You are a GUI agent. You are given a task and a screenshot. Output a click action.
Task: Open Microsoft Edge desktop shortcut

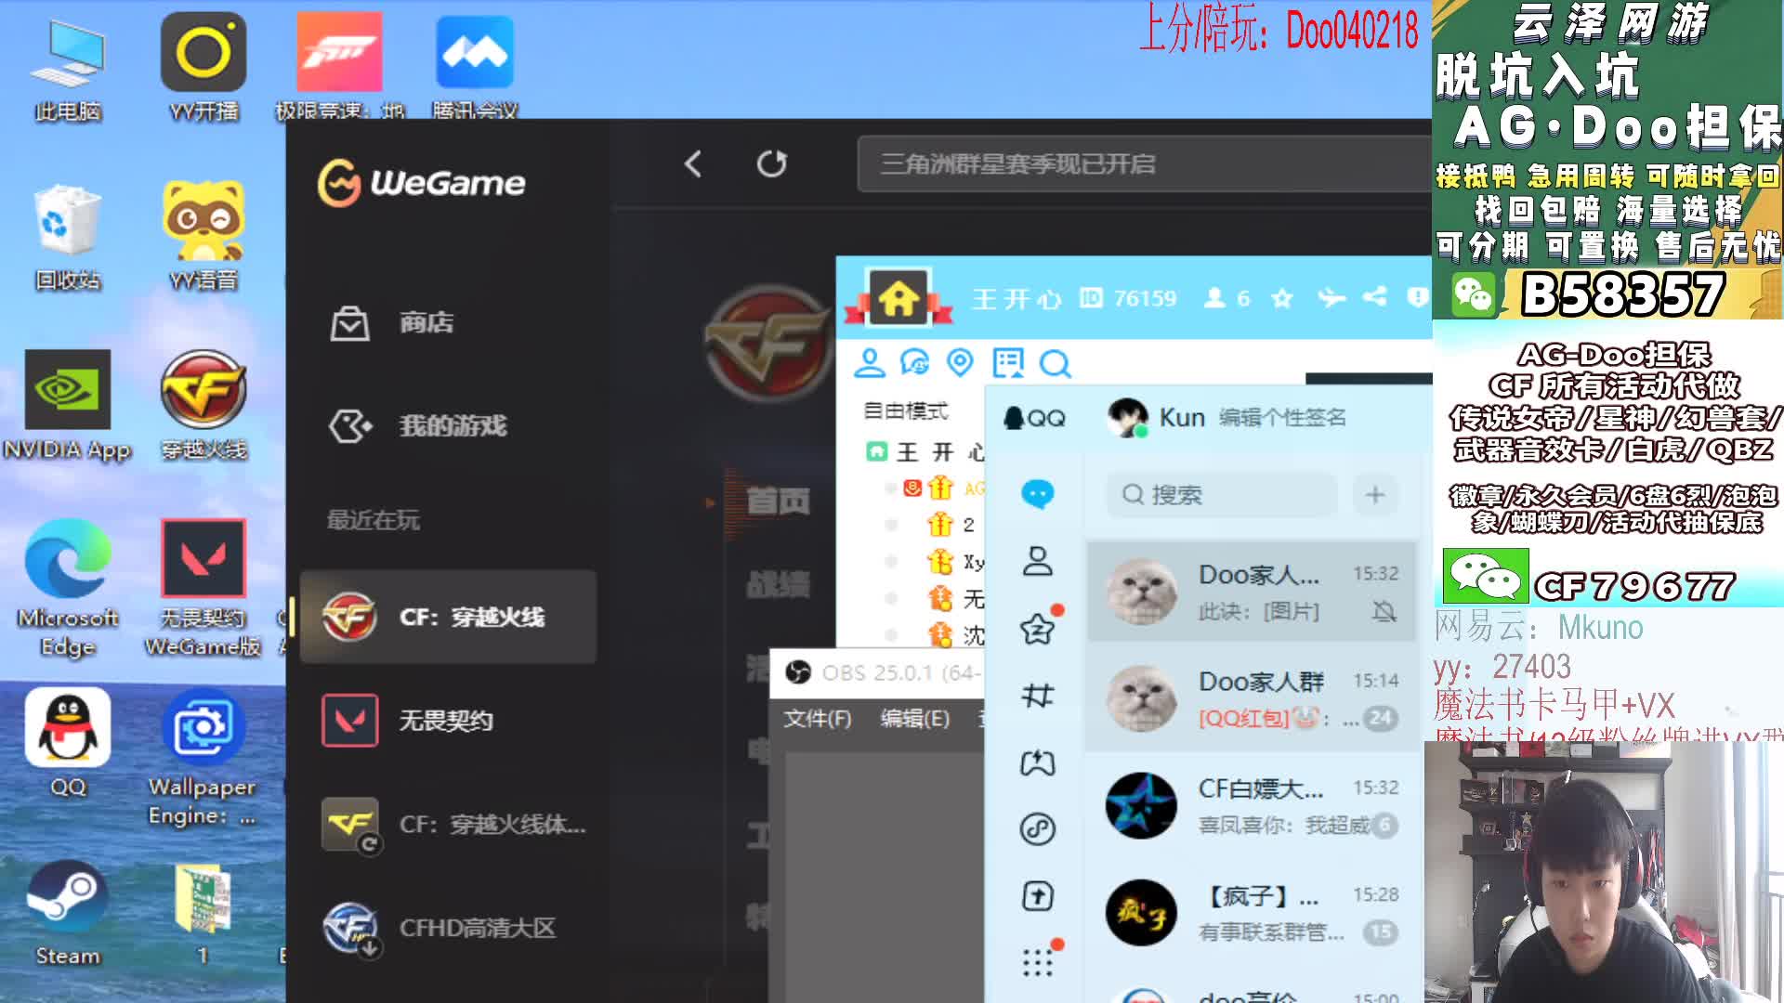click(67, 588)
